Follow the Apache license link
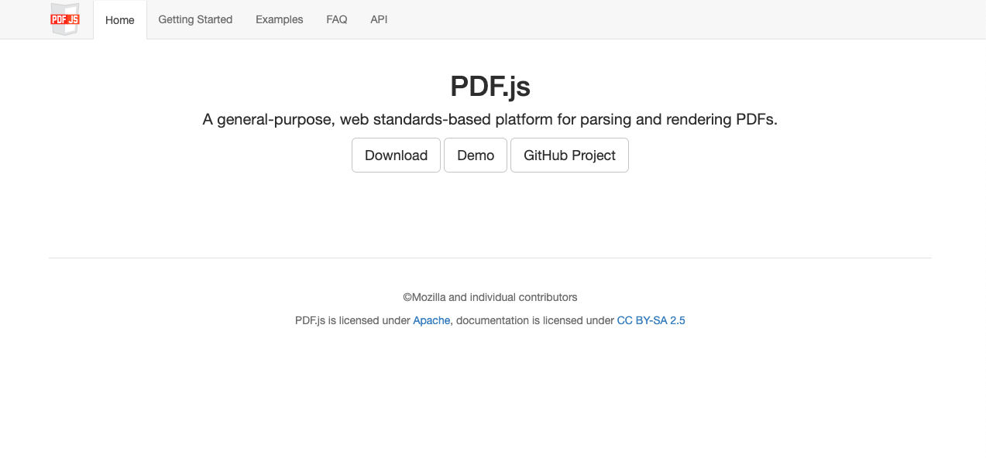The image size is (986, 458). tap(431, 320)
